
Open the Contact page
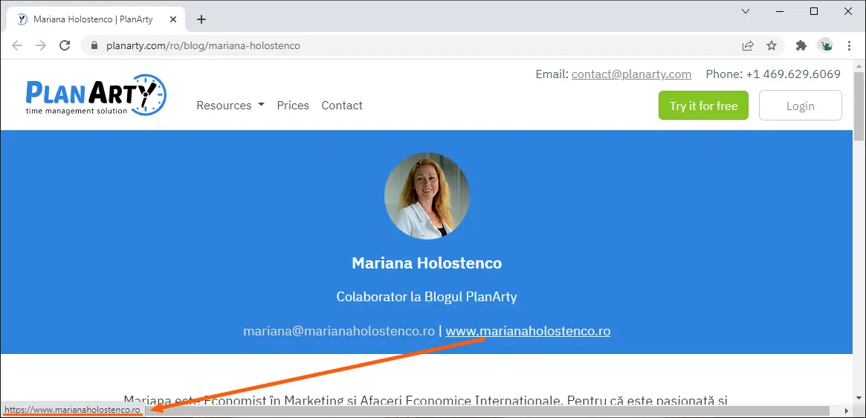[342, 105]
